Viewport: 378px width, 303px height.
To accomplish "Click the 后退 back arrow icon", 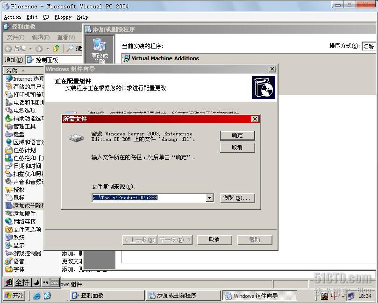I will [8, 49].
